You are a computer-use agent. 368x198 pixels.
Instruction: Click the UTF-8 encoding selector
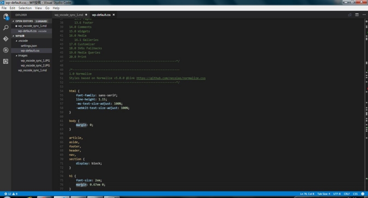click(337, 194)
